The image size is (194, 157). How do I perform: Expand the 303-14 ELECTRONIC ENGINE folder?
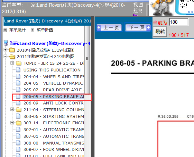[x=12, y=123]
